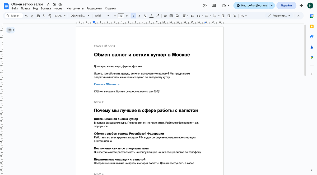The width and height of the screenshot is (317, 175).
Task: Open the Вставка menu
Action: pyautogui.click(x=46, y=8)
